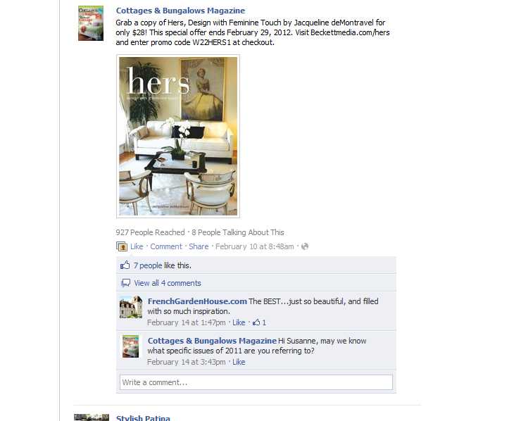Open the FrenchGardenHouse.com commenter profile
The height and width of the screenshot is (421, 521).
point(197,301)
